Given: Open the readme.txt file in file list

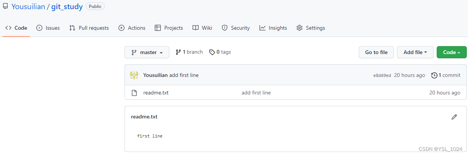Looking at the screenshot, I should (x=156, y=93).
